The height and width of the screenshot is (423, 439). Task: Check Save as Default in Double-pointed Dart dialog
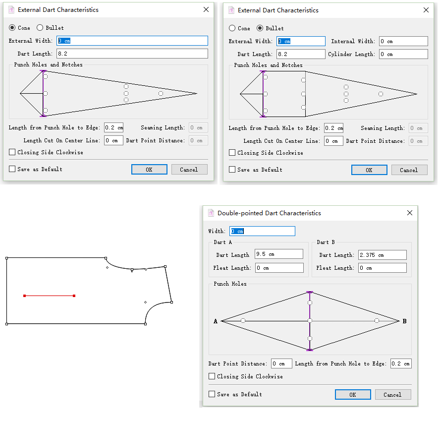pos(212,394)
